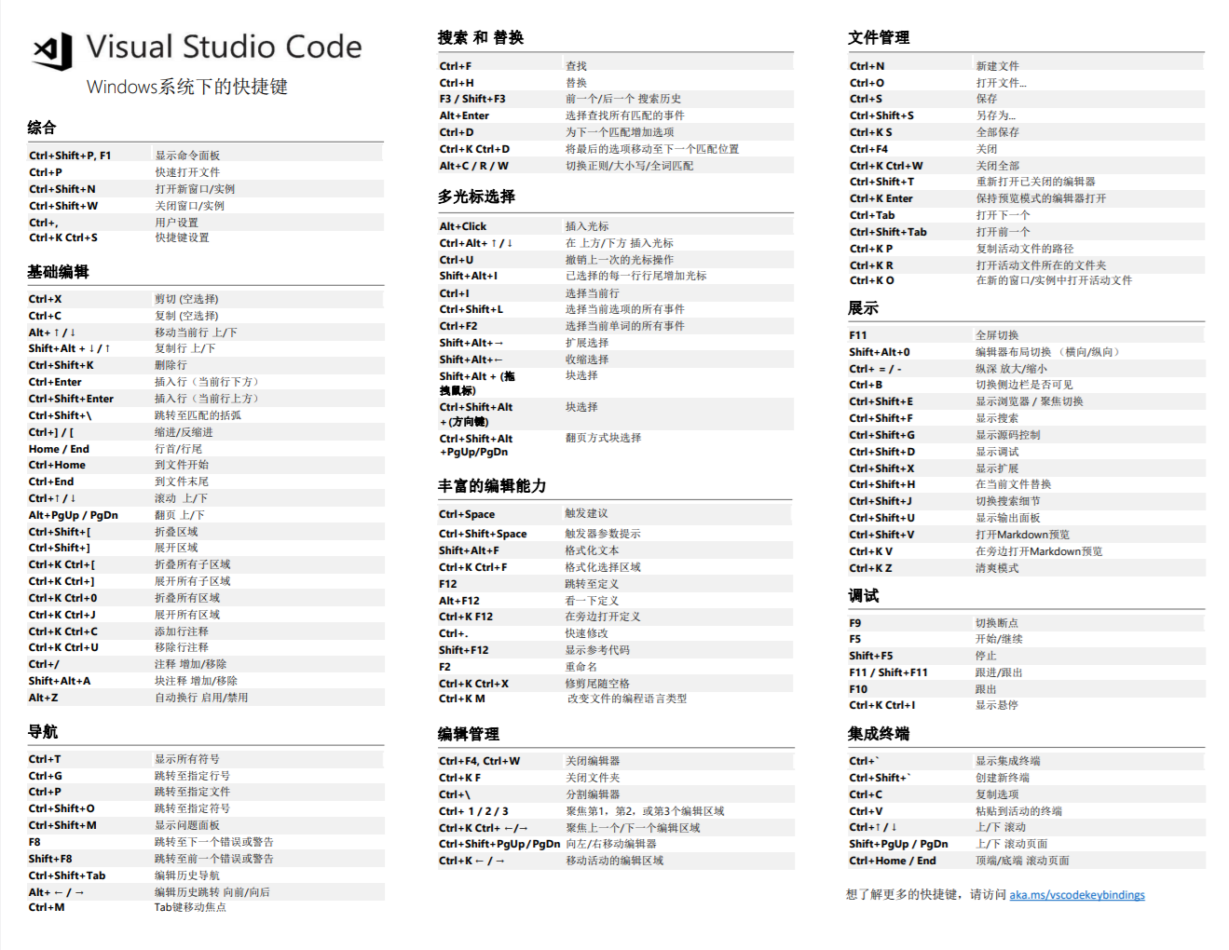The height and width of the screenshot is (950, 1229).
Task: Click the 'Tab键移动焦点' description
Action: pyautogui.click(x=190, y=907)
